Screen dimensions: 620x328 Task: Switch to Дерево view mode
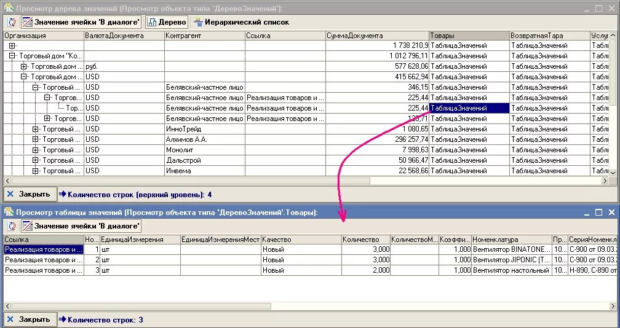(x=167, y=22)
